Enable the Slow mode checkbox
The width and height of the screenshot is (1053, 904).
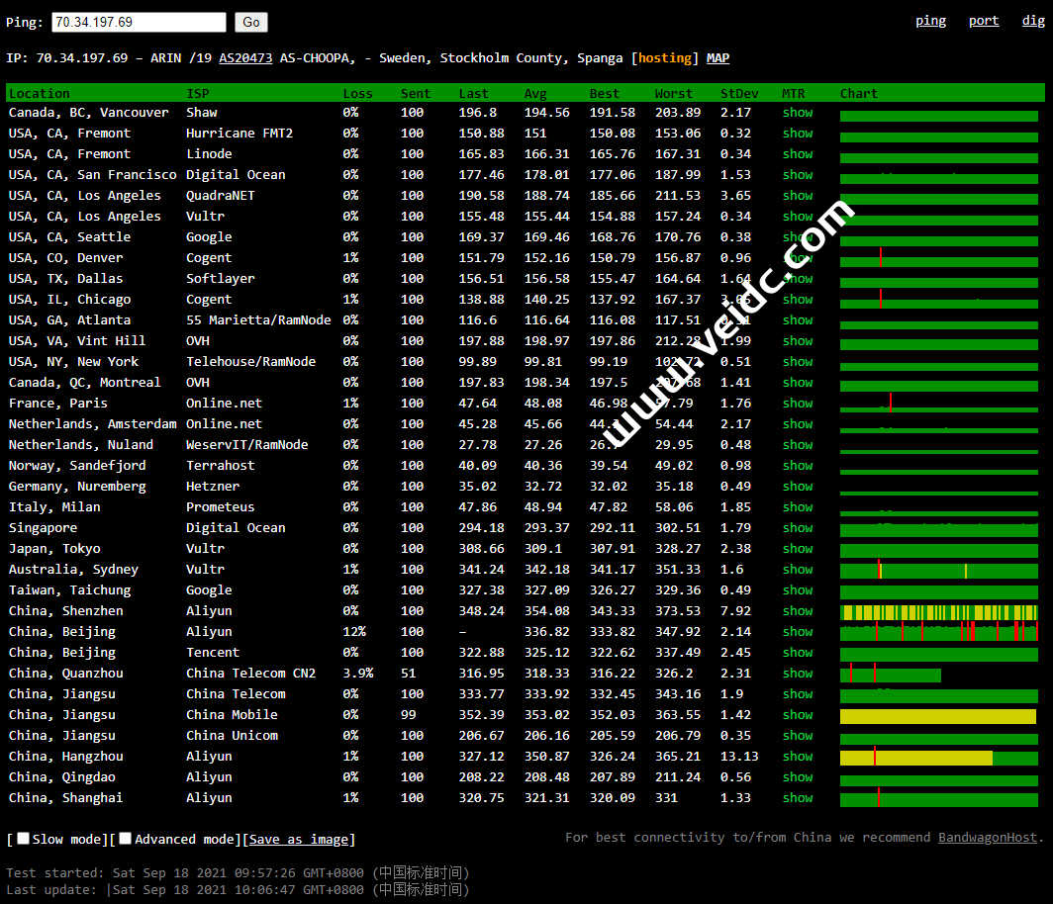pyautogui.click(x=24, y=839)
